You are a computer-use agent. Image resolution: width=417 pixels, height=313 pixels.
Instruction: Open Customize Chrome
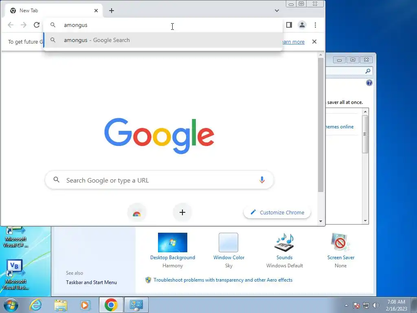pyautogui.click(x=277, y=212)
